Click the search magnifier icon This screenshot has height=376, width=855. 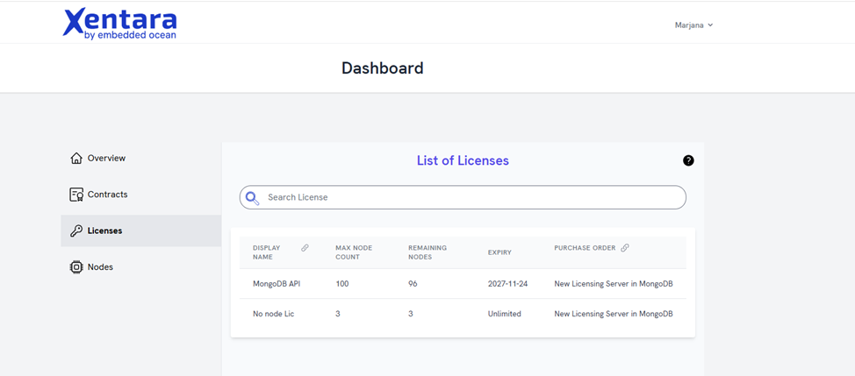252,197
